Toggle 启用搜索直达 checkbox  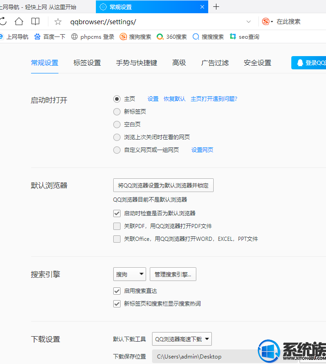[x=117, y=291]
